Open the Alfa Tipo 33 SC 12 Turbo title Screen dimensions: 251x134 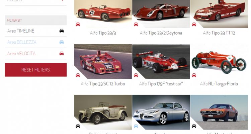(103, 84)
